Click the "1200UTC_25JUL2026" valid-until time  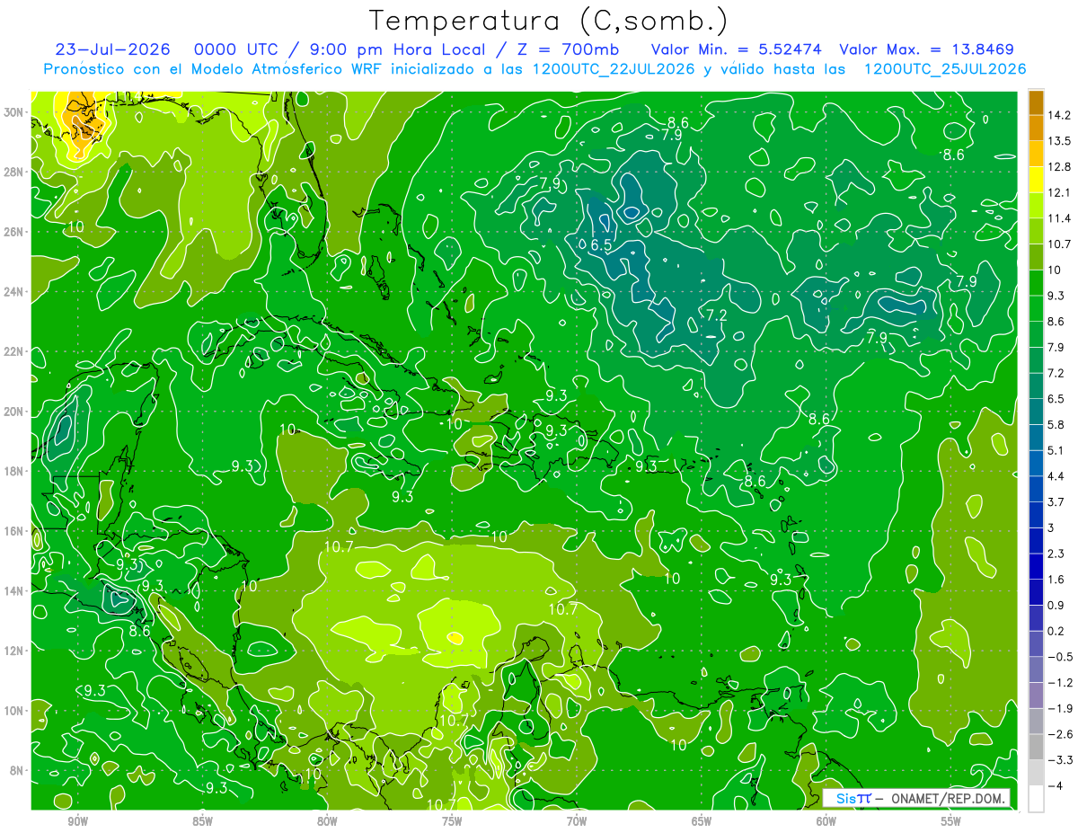[944, 69]
